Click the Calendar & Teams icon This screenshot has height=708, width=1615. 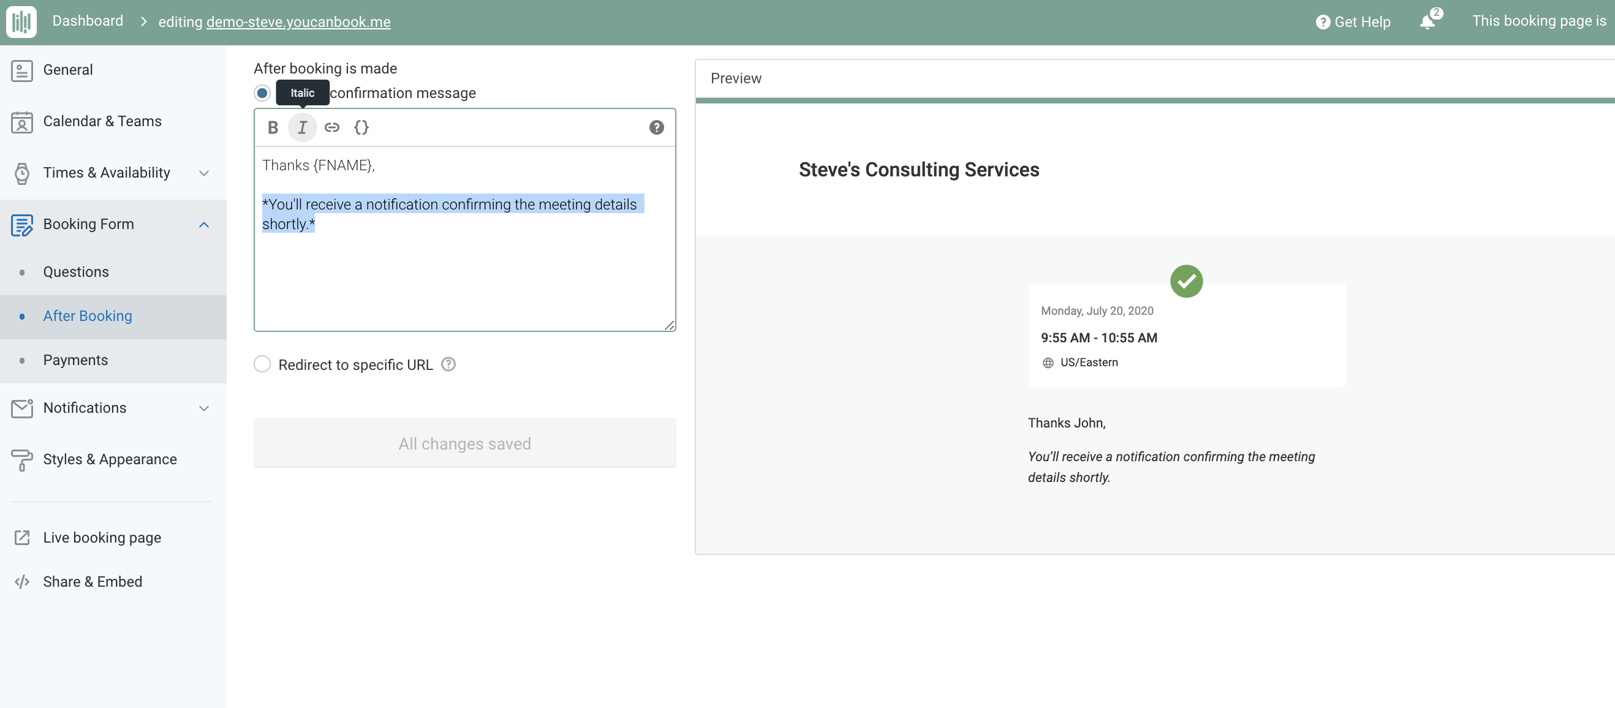[x=22, y=122]
